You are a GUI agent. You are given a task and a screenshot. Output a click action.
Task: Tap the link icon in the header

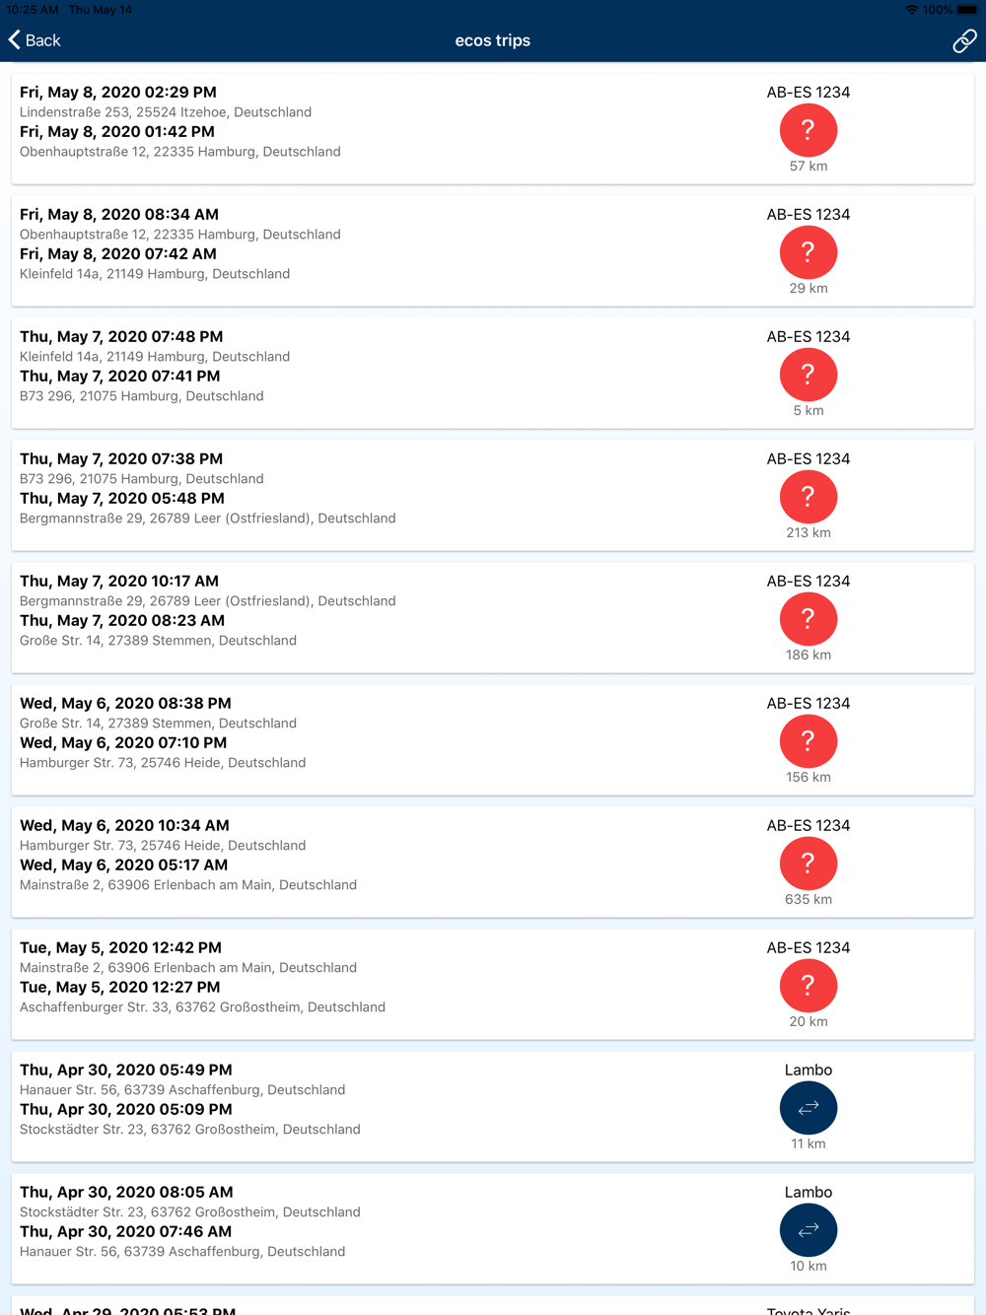tap(963, 40)
